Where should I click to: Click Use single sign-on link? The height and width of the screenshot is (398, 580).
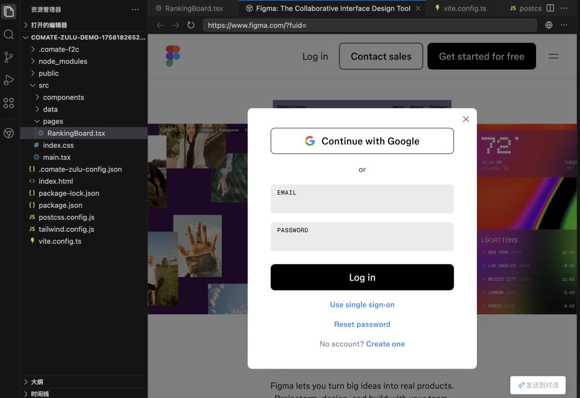click(x=362, y=305)
